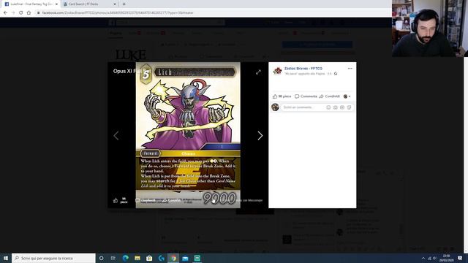Click Mi piace under the post

[x=282, y=96]
